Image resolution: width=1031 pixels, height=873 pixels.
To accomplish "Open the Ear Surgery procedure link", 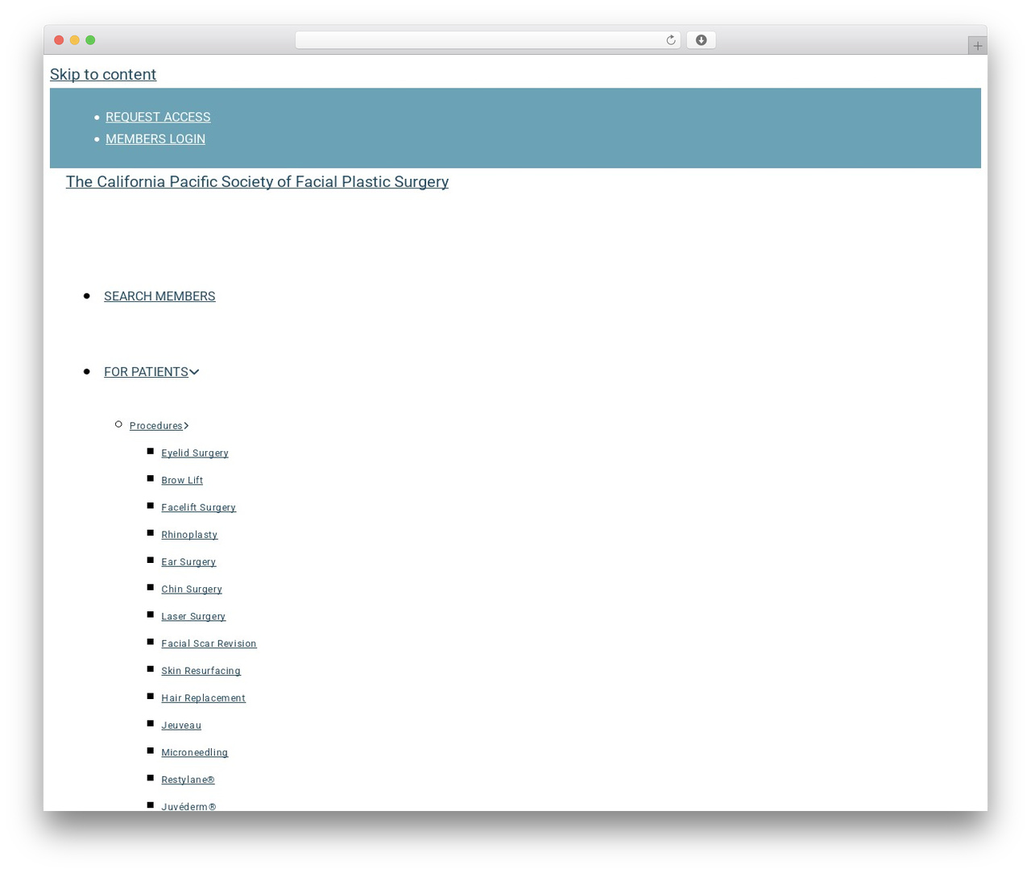I will tap(188, 562).
